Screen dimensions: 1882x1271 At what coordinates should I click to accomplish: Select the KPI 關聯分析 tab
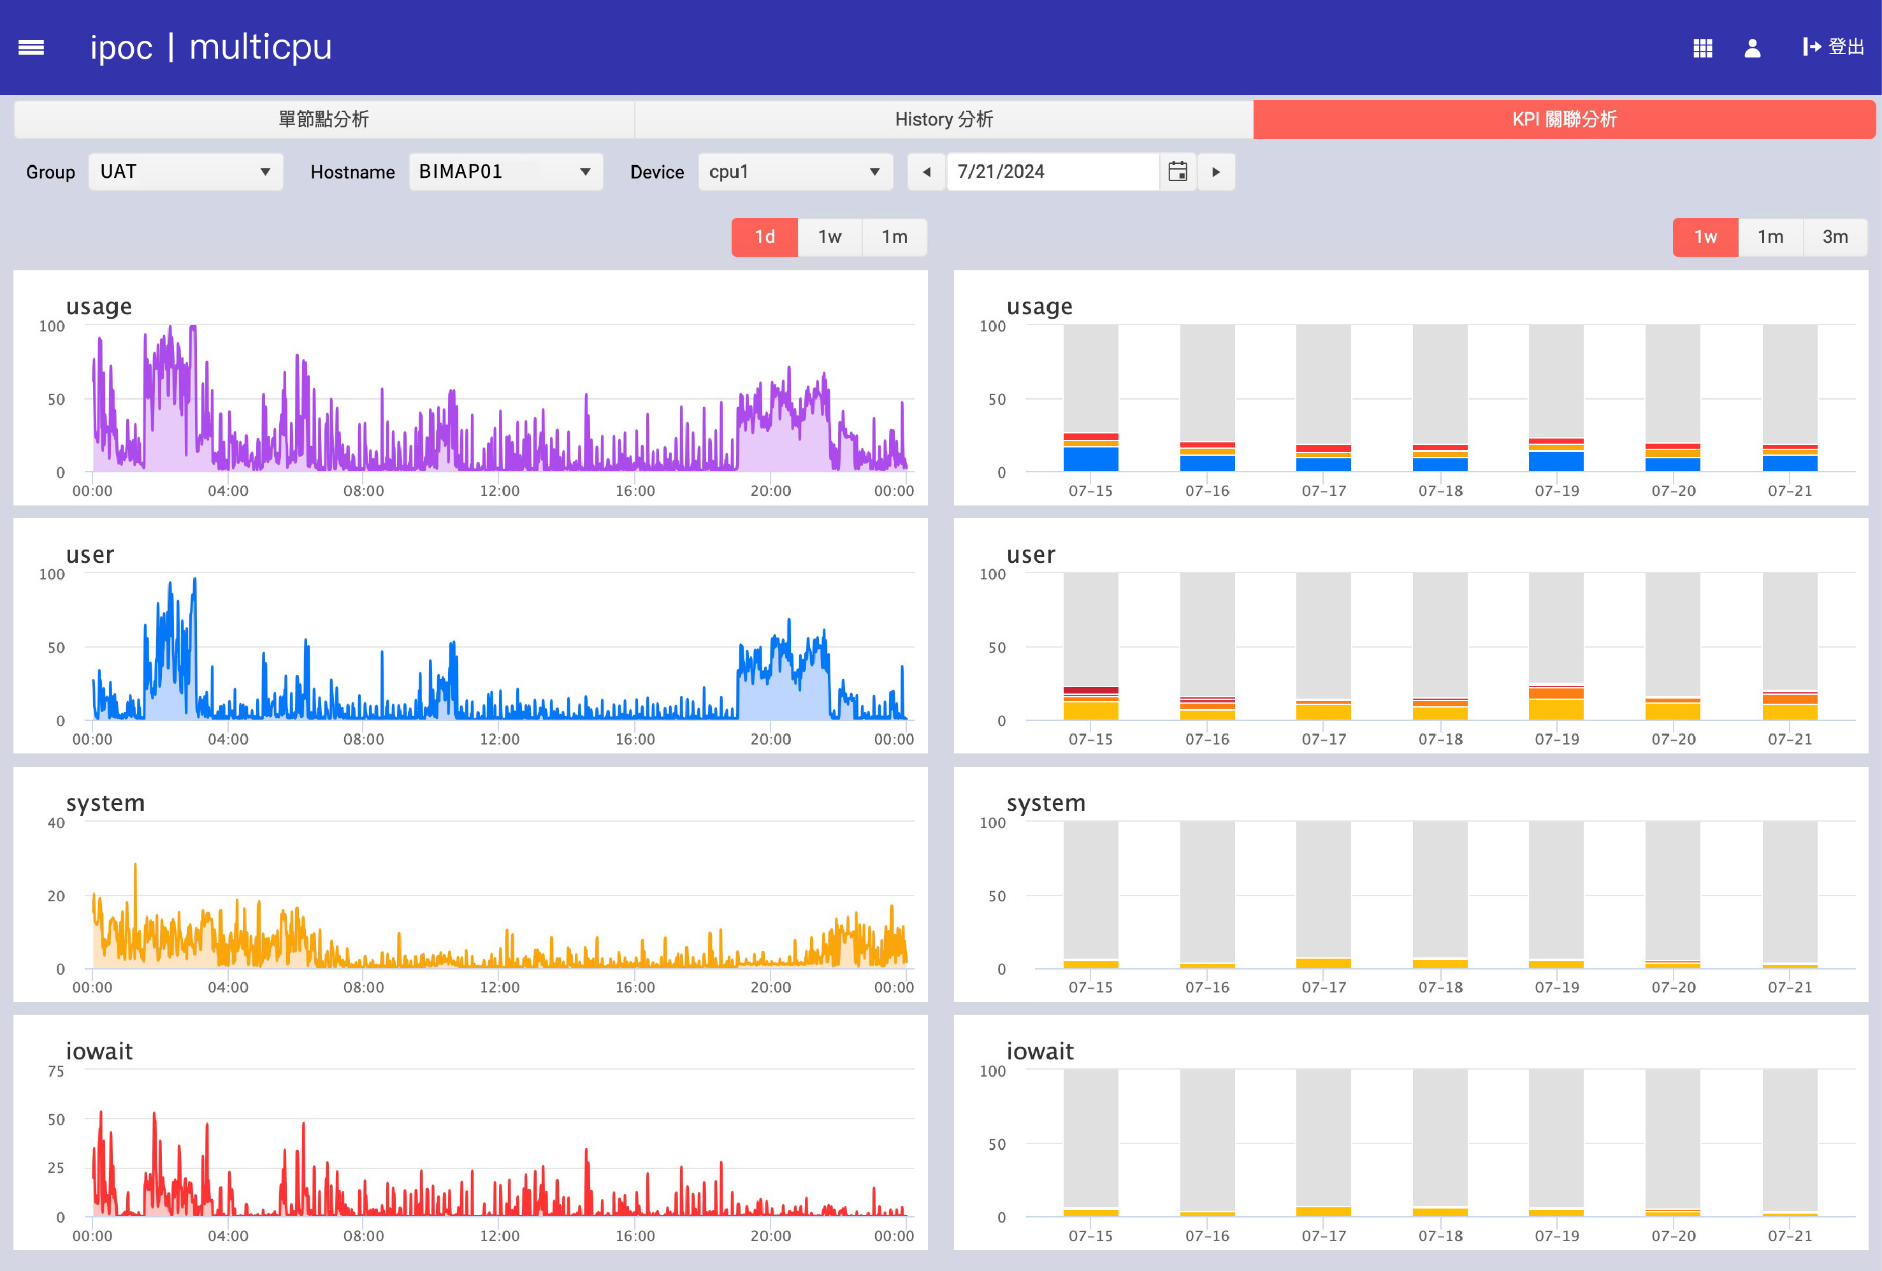pos(1565,119)
